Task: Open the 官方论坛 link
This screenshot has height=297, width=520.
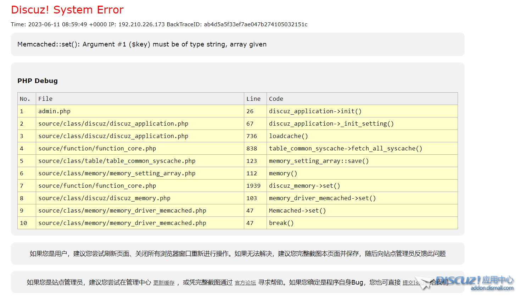Action: click(x=245, y=283)
